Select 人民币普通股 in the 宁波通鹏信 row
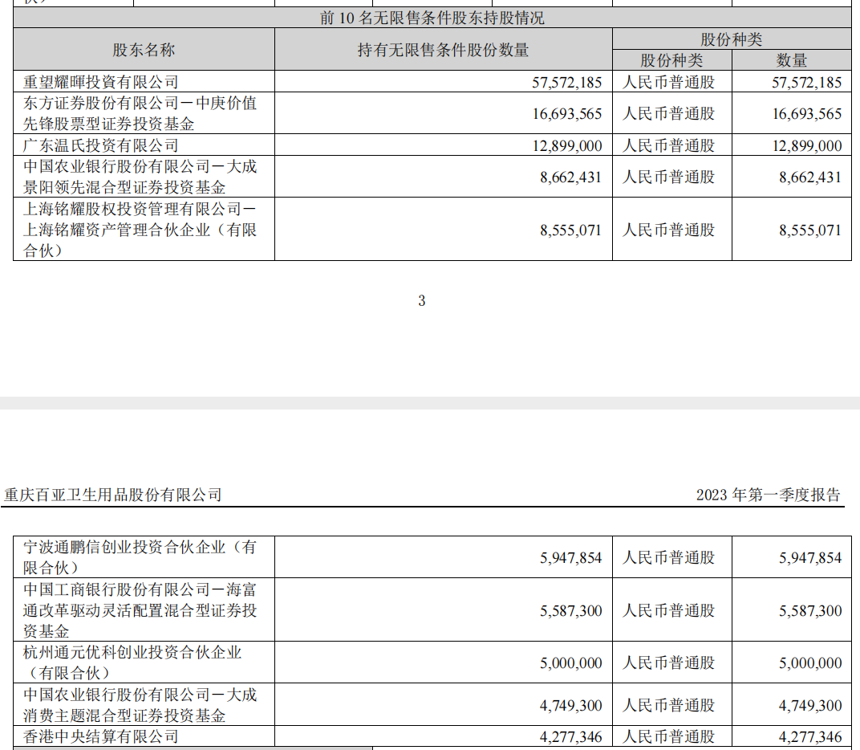 (668, 557)
